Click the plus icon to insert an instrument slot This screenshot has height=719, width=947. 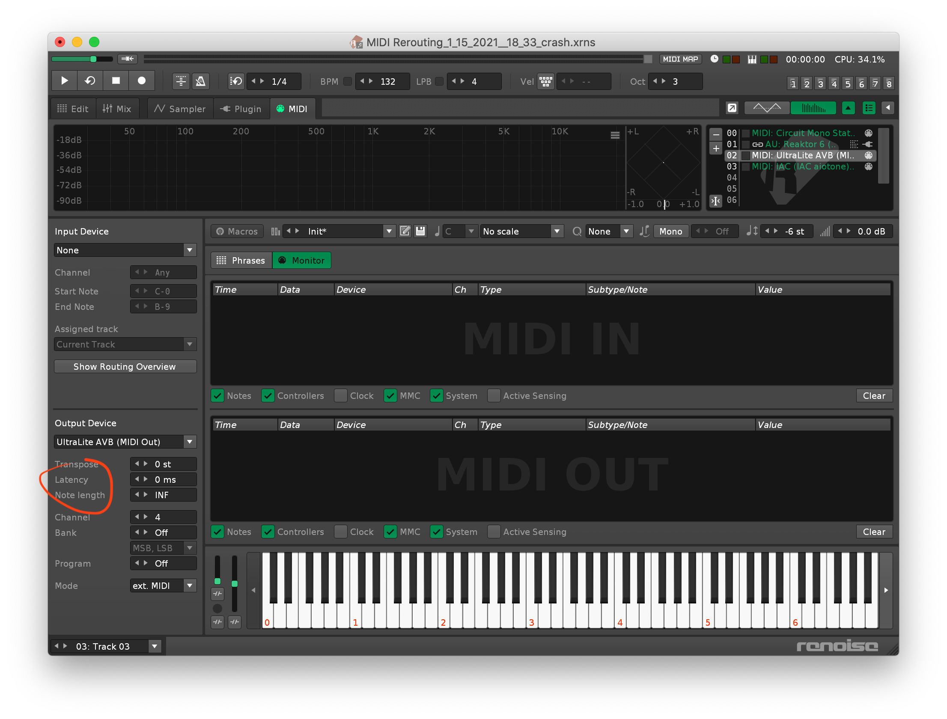point(716,149)
